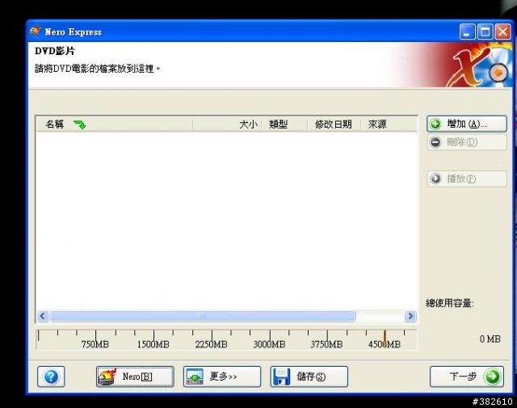This screenshot has height=408, width=517.
Task: Sort the list by the 修改日期 column header
Action: 334,124
